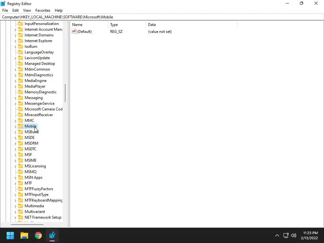Select the MSN Apps folder icon
This screenshot has width=324, height=243.
(21, 177)
